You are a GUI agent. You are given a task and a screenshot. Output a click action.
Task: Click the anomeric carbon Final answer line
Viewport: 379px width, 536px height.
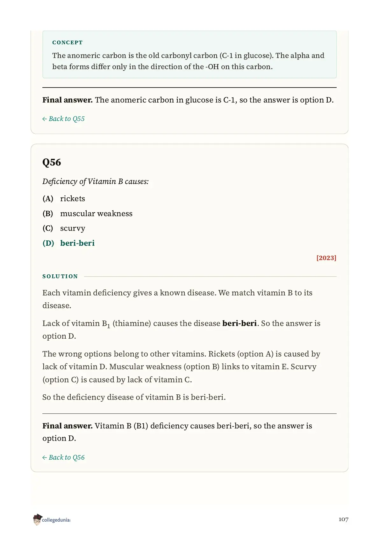(x=188, y=100)
